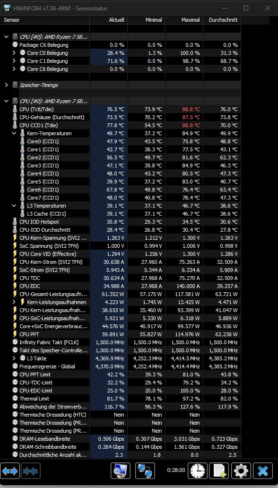This screenshot has width=278, height=488.
Task: Click lightning icon of CPU TDC row
Action: coord(15,278)
